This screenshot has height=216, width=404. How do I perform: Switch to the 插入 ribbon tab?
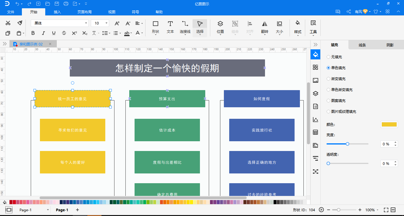(x=57, y=12)
